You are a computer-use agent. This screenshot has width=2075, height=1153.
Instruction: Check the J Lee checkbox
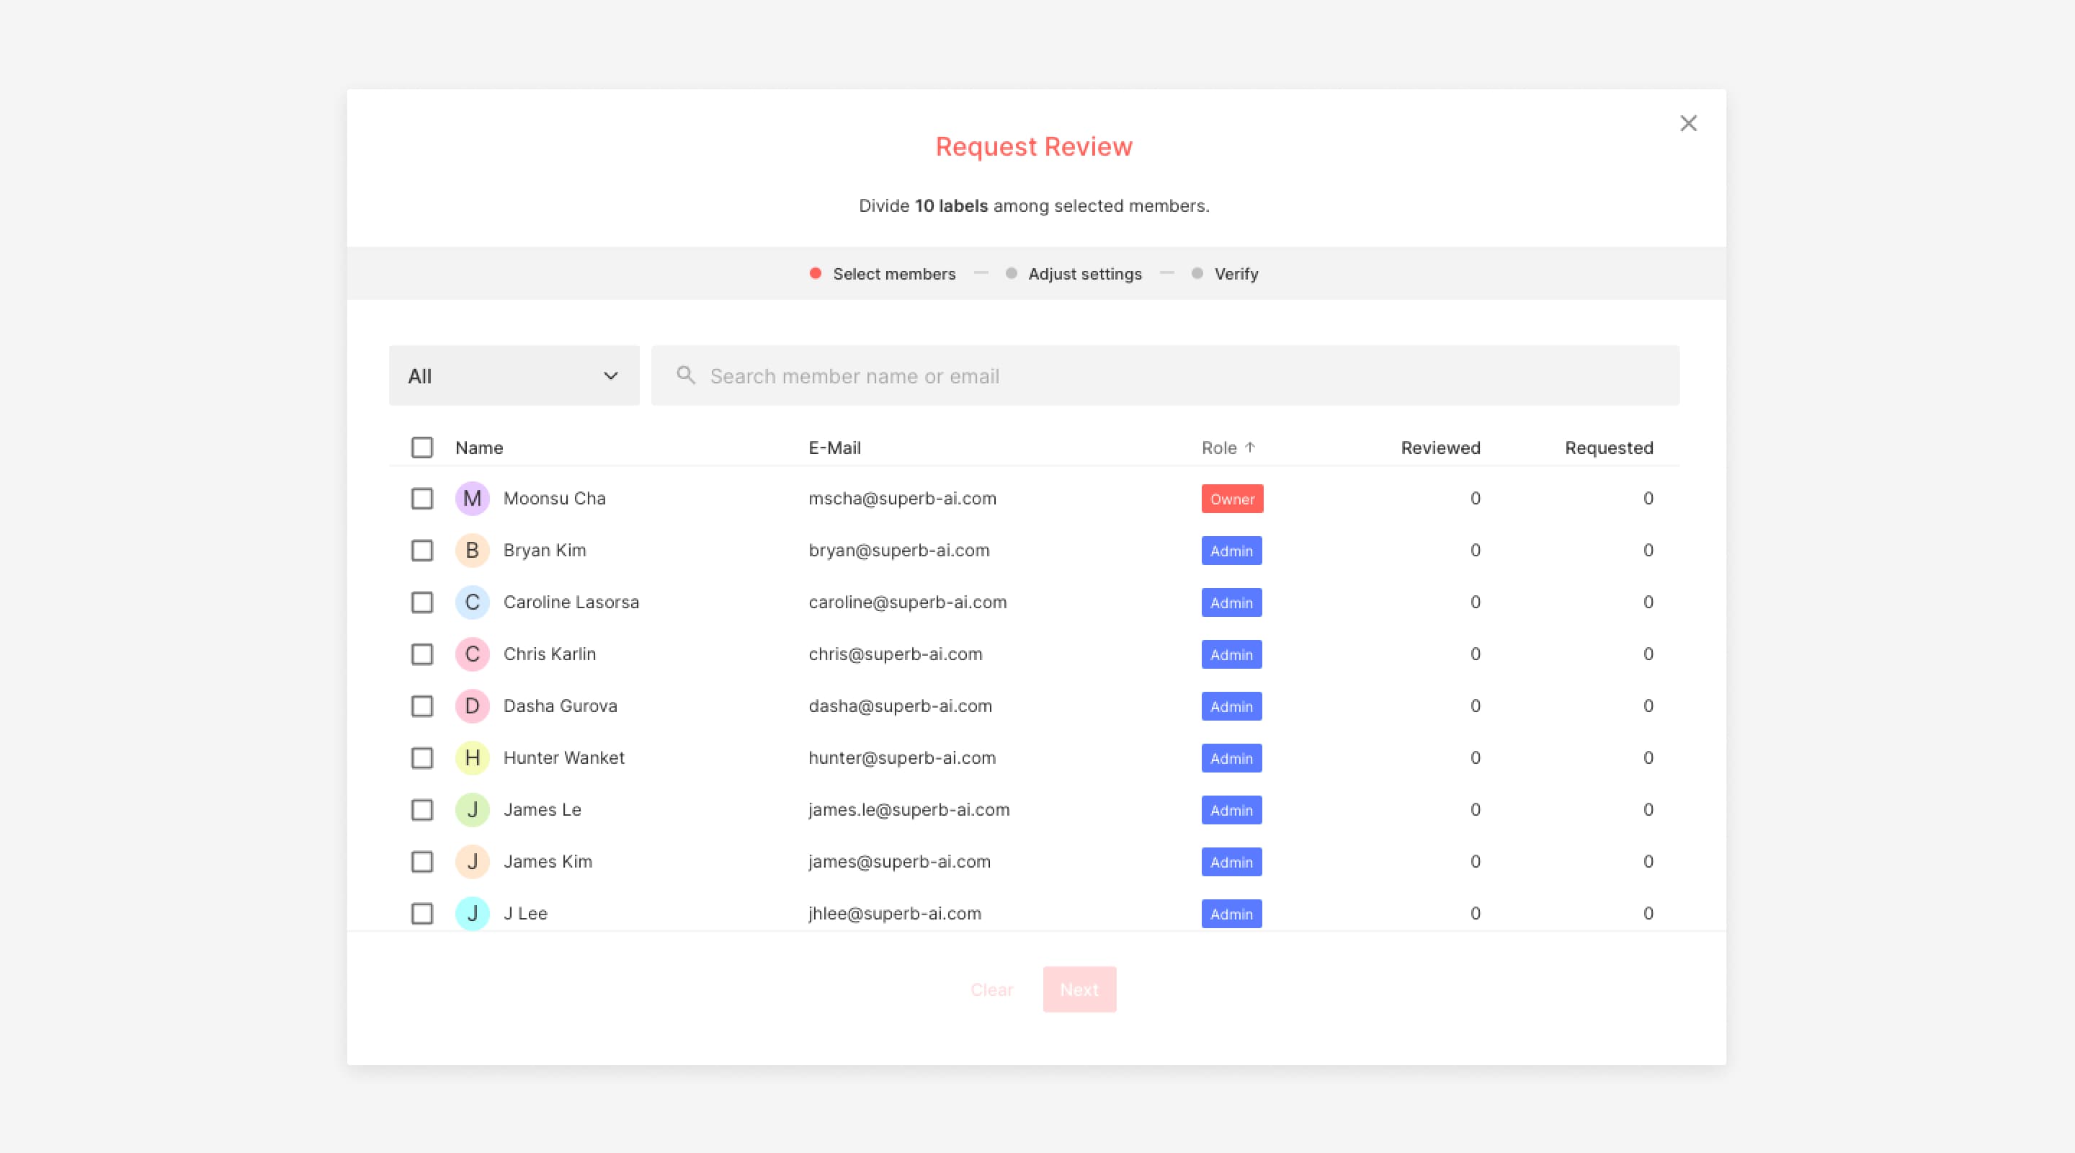pos(422,914)
